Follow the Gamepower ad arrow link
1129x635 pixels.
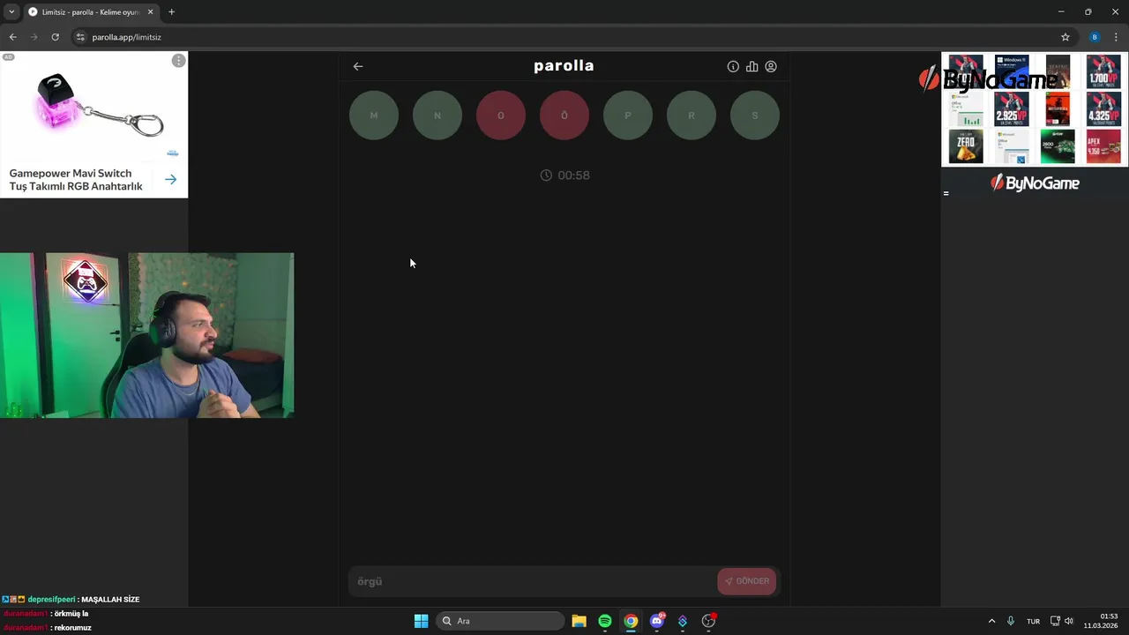pyautogui.click(x=170, y=179)
